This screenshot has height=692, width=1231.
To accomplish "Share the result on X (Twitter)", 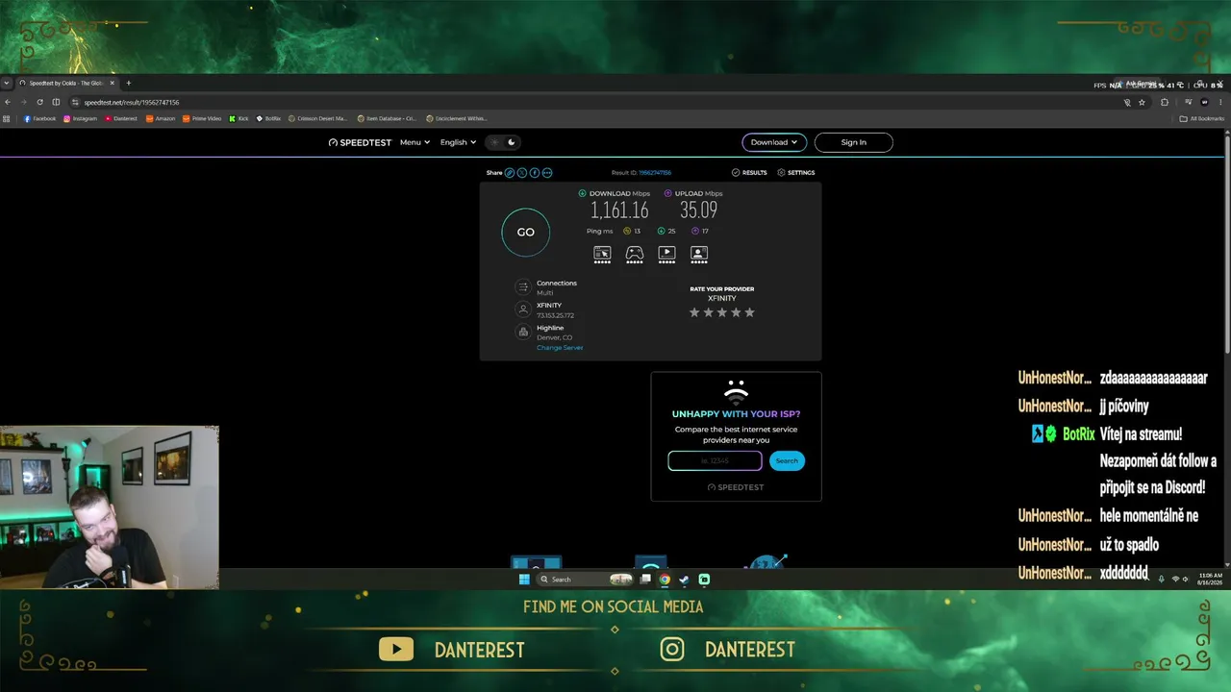I will [522, 173].
